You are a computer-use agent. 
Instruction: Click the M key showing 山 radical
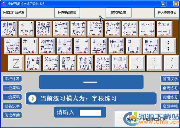pyautogui.click(x=120, y=63)
